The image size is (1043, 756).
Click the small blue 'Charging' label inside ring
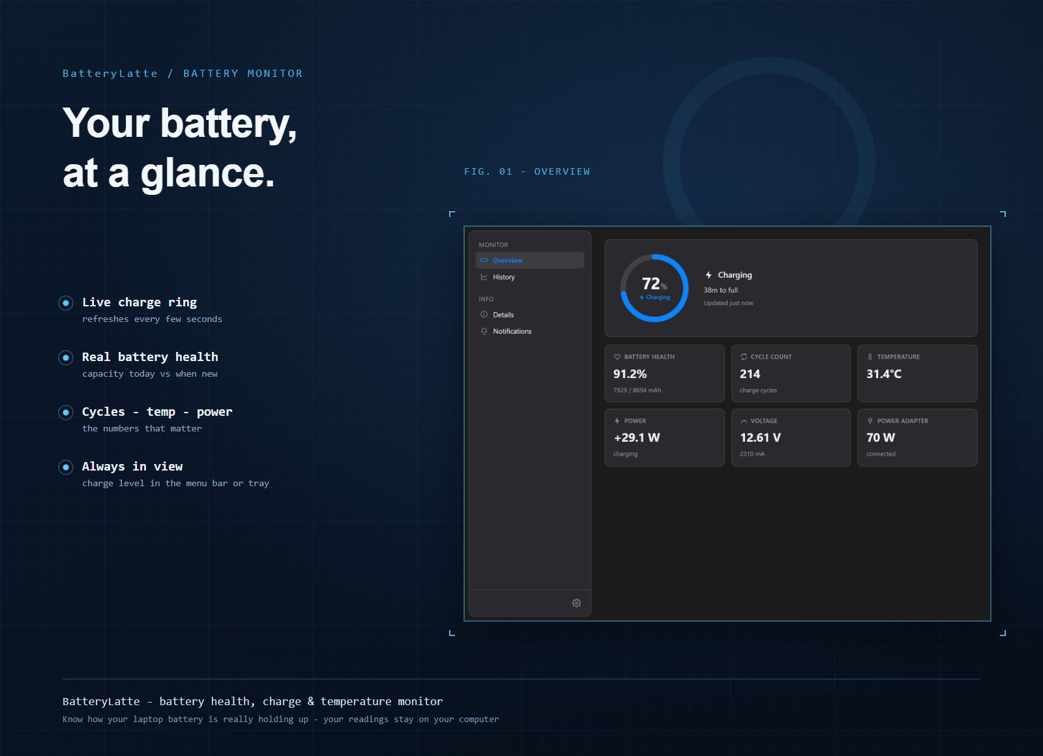point(655,297)
